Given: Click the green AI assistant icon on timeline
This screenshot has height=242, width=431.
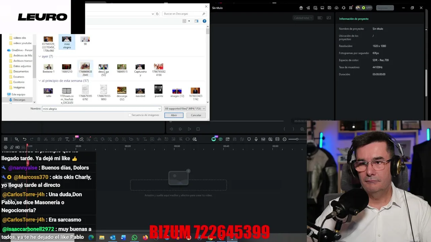Looking at the screenshot, I should (213, 139).
